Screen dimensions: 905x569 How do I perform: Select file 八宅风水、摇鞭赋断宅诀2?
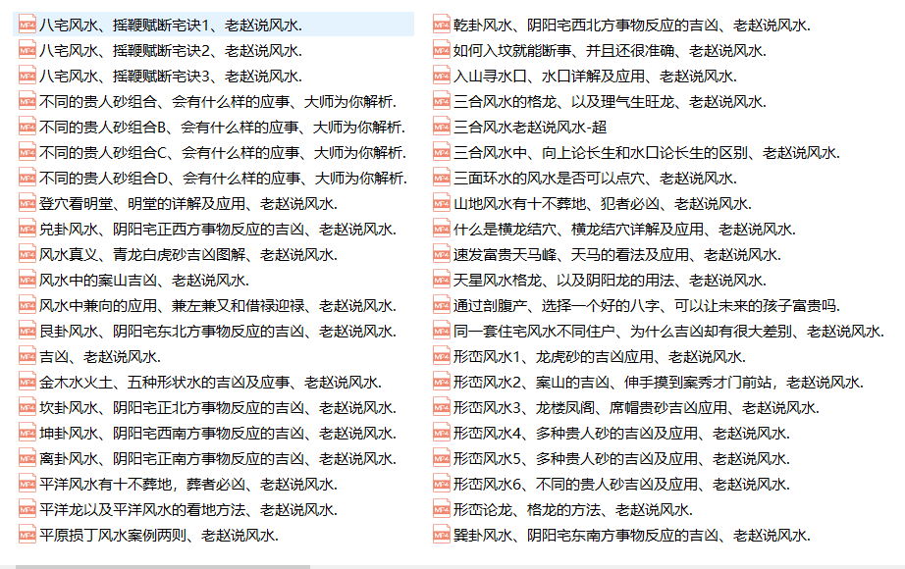(171, 50)
